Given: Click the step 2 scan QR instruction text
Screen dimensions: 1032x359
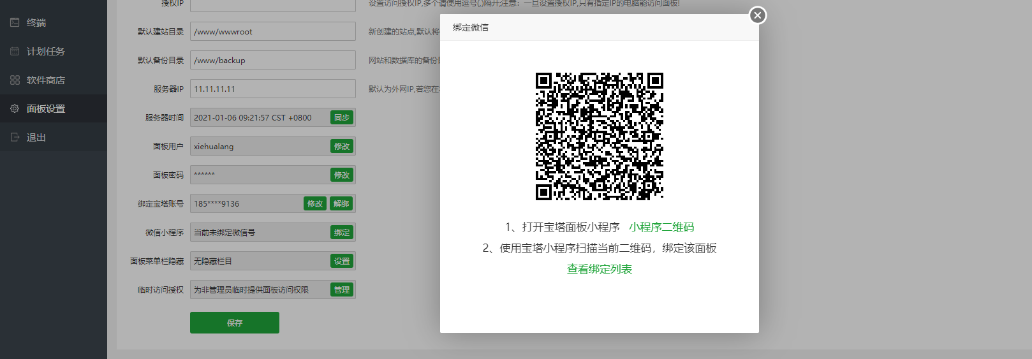Looking at the screenshot, I should point(600,248).
